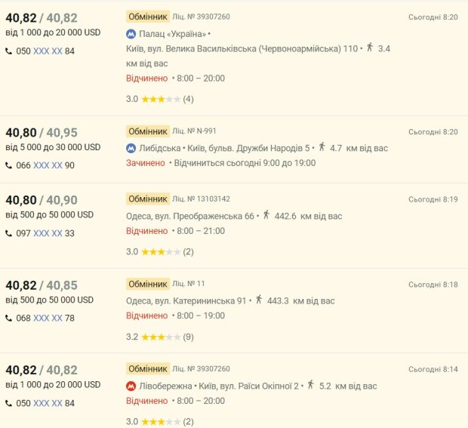This screenshot has height=428, width=468.
Task: Click the Обмінник badge with license N-991
Action: click(x=147, y=131)
